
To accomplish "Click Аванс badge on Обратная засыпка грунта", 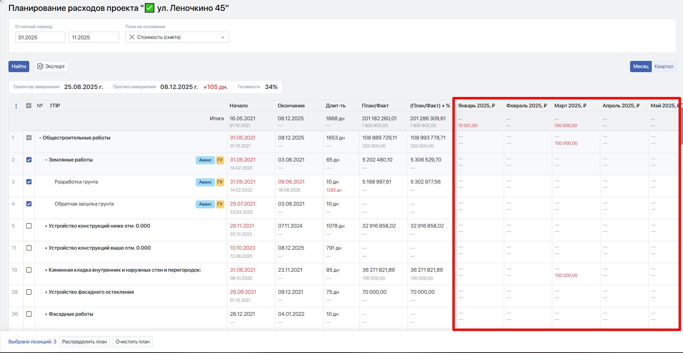I will pyautogui.click(x=205, y=204).
